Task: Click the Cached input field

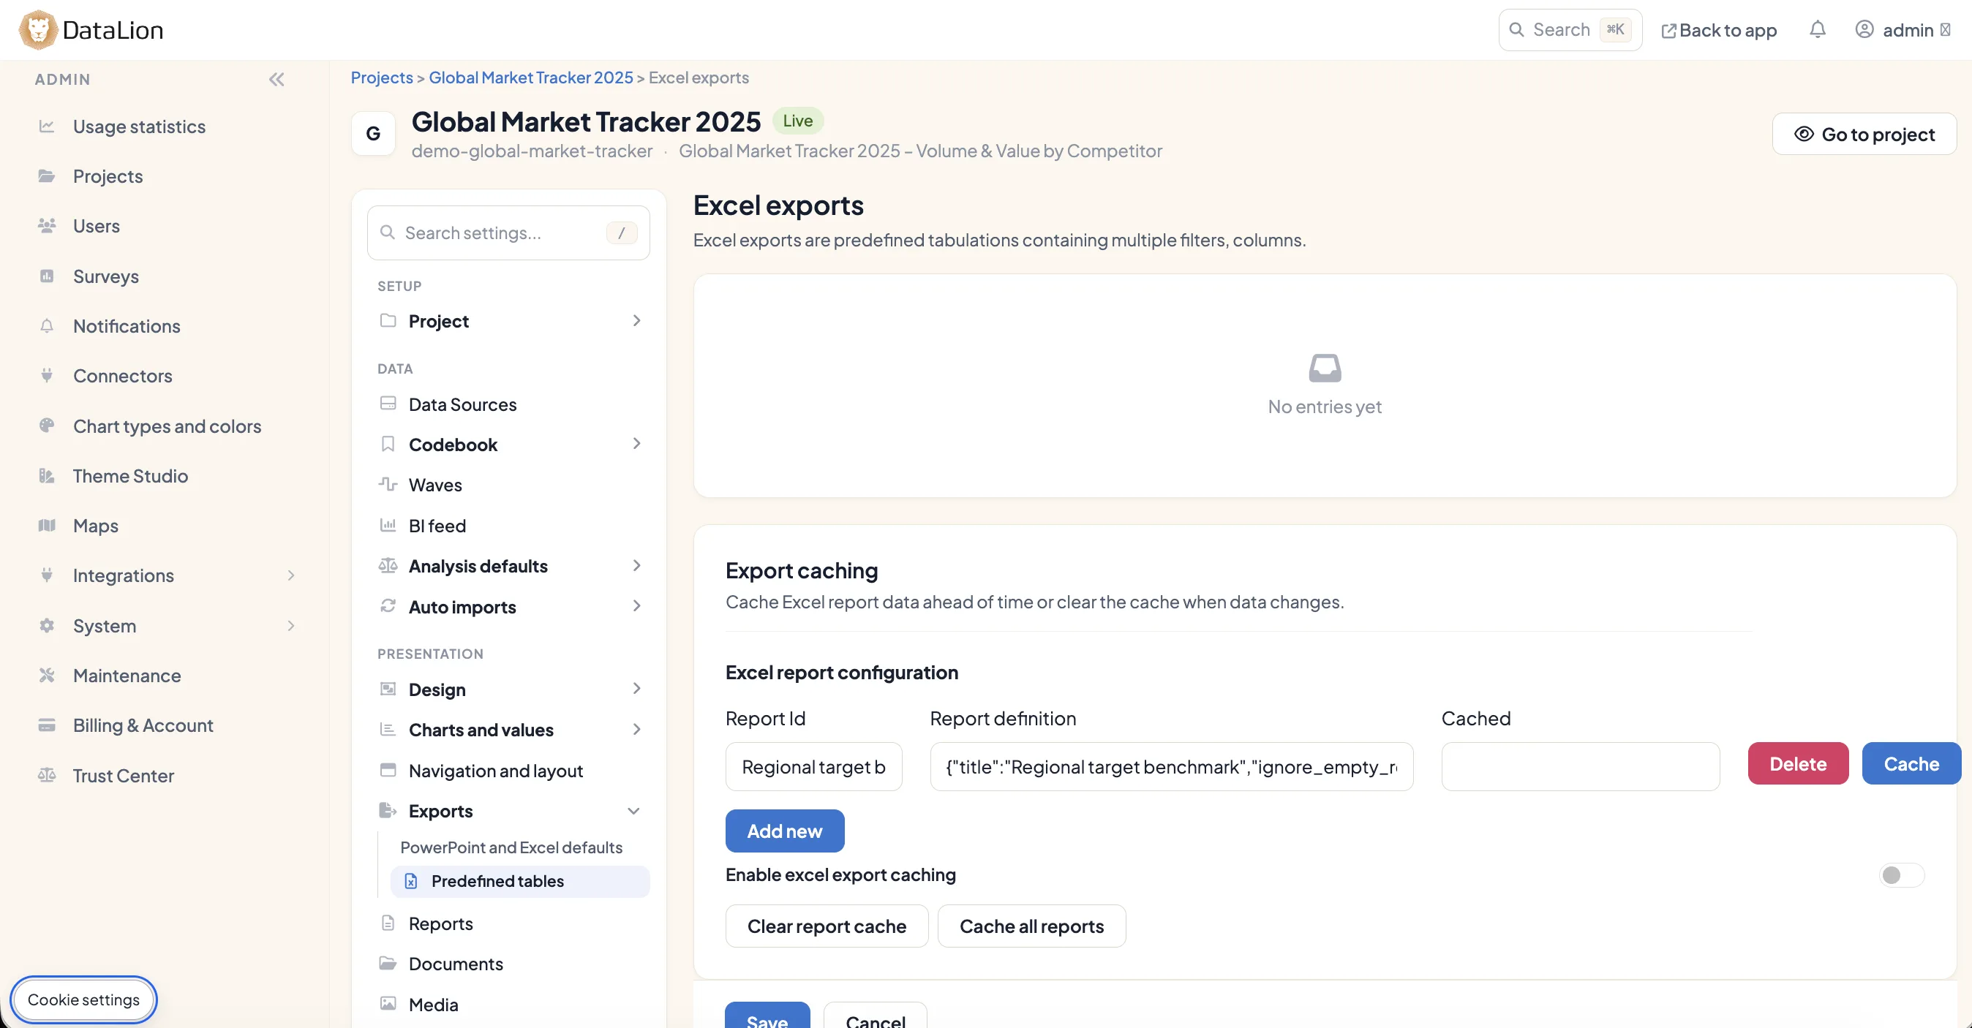Action: coord(1580,766)
